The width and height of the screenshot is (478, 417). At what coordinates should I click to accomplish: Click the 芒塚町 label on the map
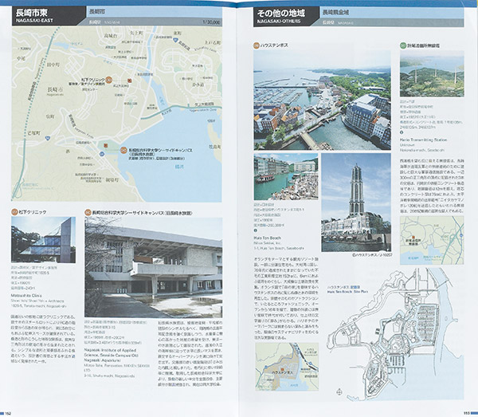click(33, 133)
